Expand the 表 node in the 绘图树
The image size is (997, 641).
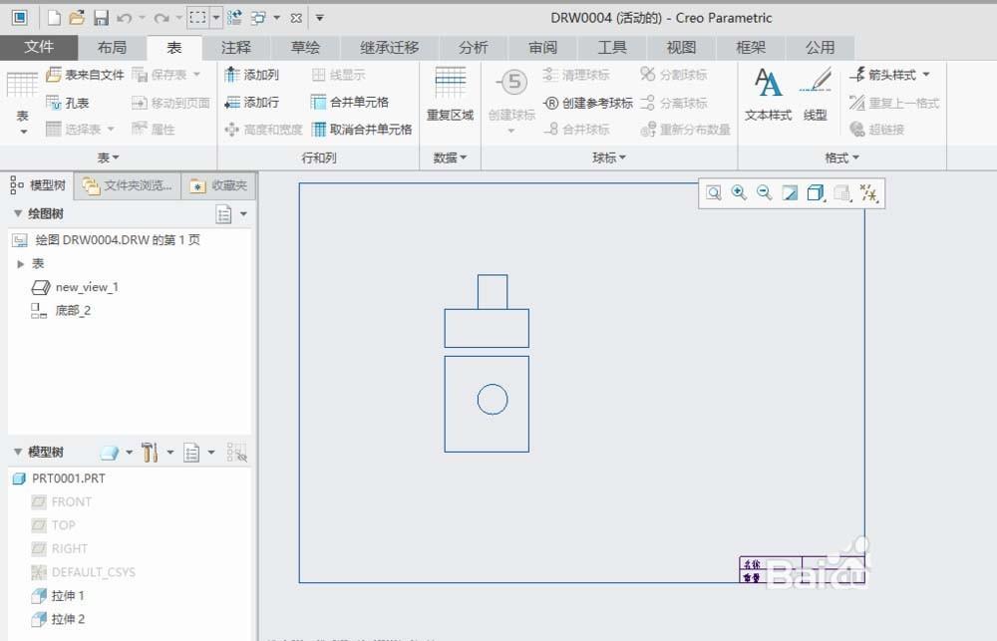coord(22,263)
